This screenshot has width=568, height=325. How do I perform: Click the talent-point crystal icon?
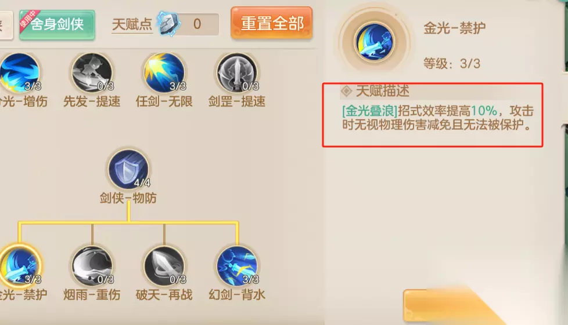click(x=168, y=24)
